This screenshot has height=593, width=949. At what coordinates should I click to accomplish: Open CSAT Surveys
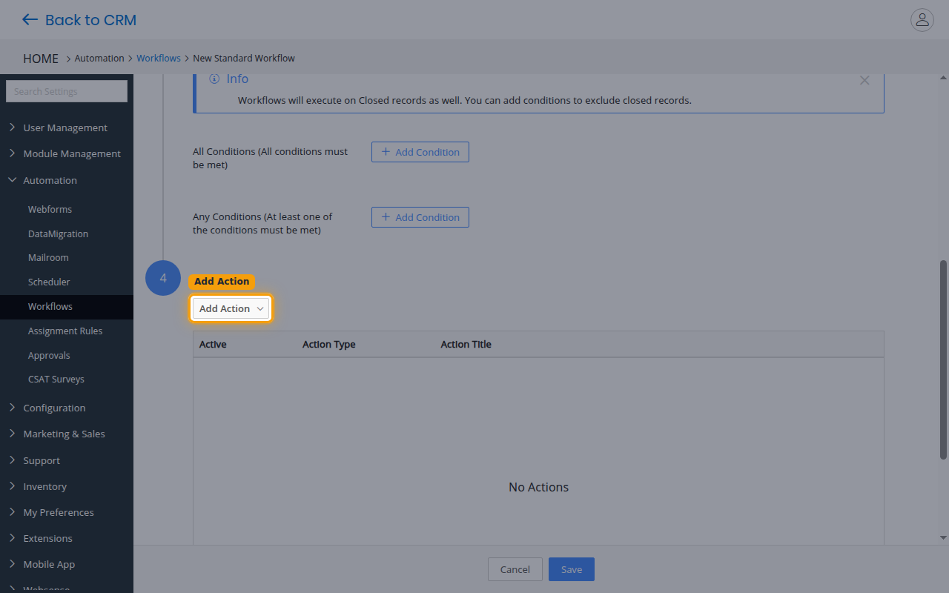(x=56, y=379)
